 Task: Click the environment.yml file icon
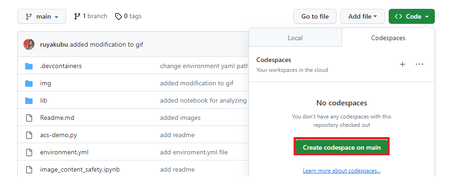(x=29, y=152)
